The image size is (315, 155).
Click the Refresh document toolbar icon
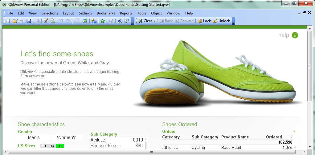[x=22, y=21]
